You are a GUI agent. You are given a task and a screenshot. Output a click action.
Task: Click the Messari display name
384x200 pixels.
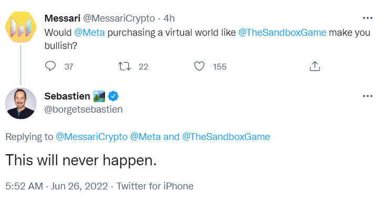[63, 18]
